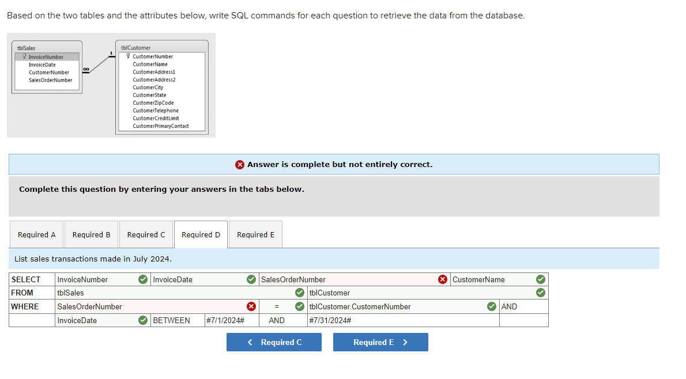
Task: Edit the incorrect SalesOrderNumber WHERE field
Action: [x=157, y=306]
